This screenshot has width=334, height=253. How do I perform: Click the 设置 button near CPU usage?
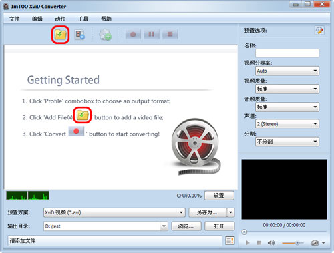(x=219, y=196)
